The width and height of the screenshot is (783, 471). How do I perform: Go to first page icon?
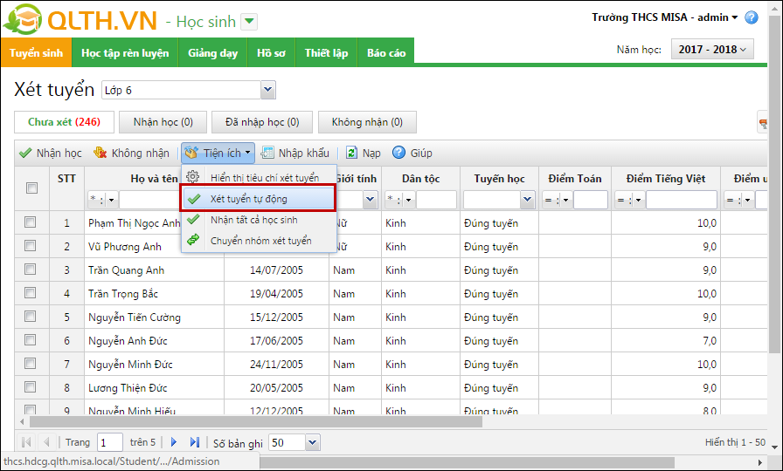click(26, 442)
